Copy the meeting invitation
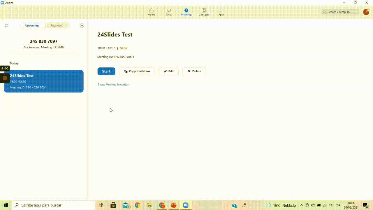The width and height of the screenshot is (373, 210). (137, 71)
